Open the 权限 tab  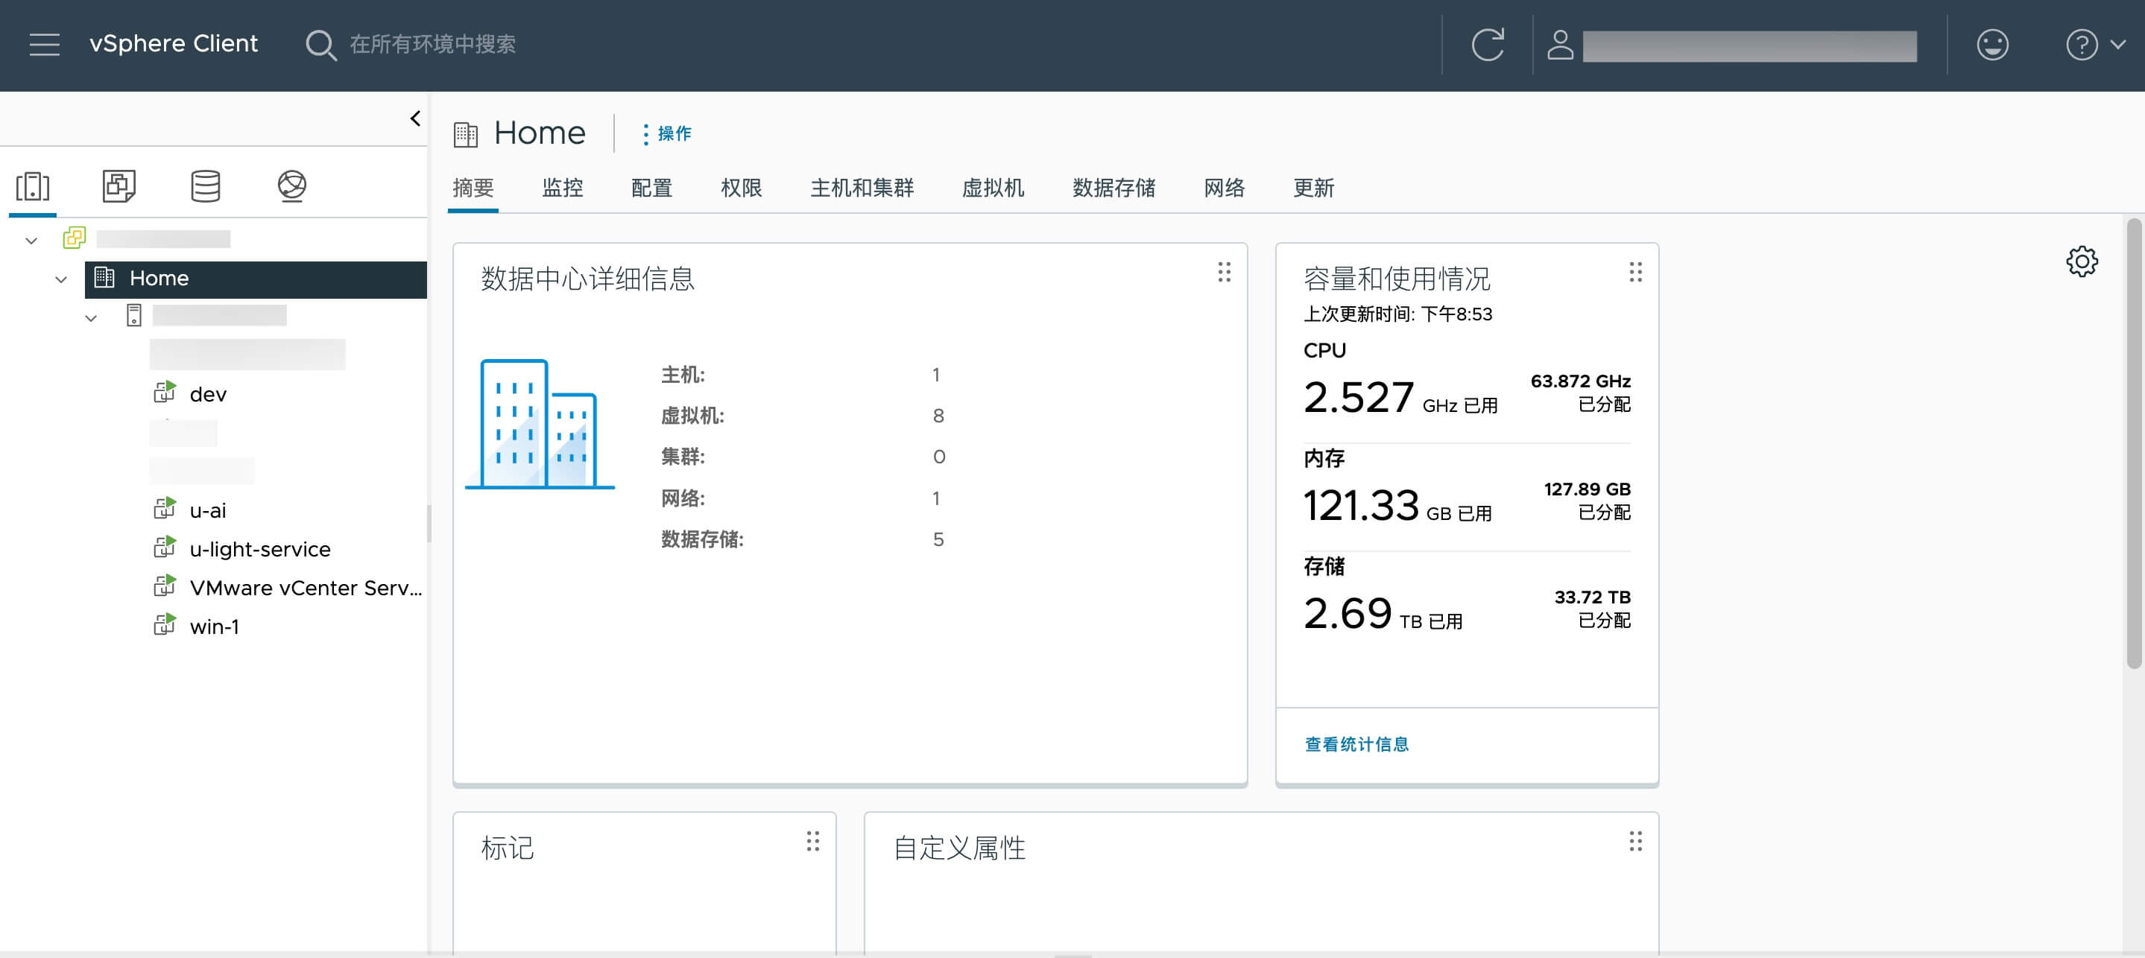[x=741, y=188]
